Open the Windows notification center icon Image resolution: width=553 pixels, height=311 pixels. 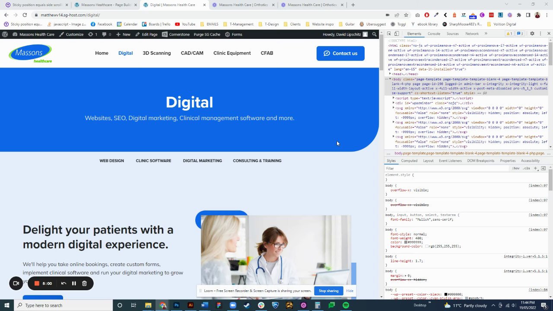(x=544, y=305)
